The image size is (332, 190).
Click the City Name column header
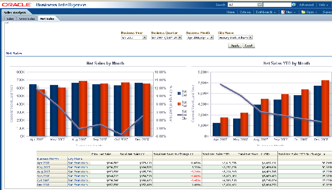click(75, 159)
